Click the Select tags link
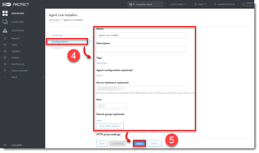The width and height of the screenshot is (259, 153). [x=101, y=63]
